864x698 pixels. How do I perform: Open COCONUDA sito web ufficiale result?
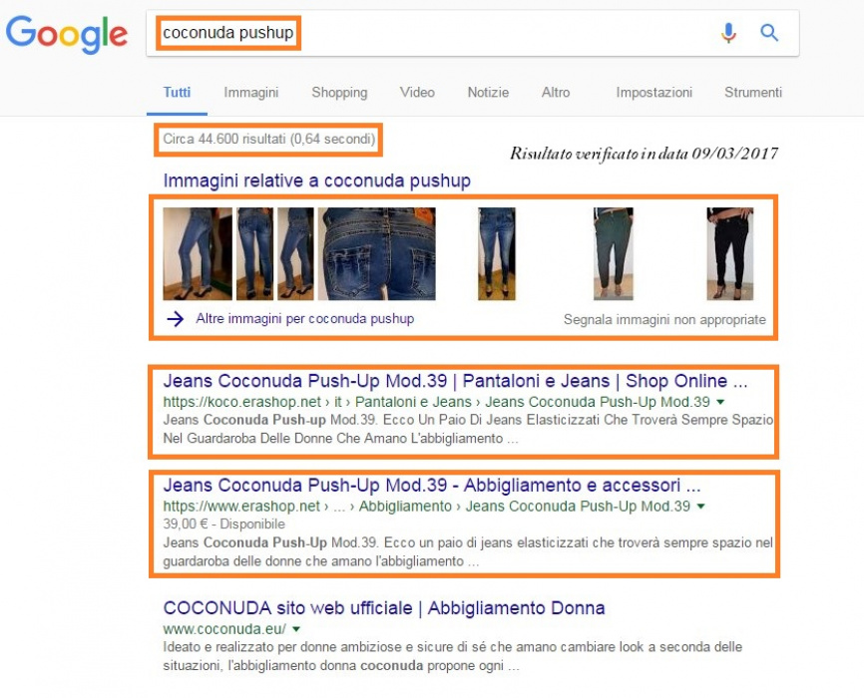(384, 608)
